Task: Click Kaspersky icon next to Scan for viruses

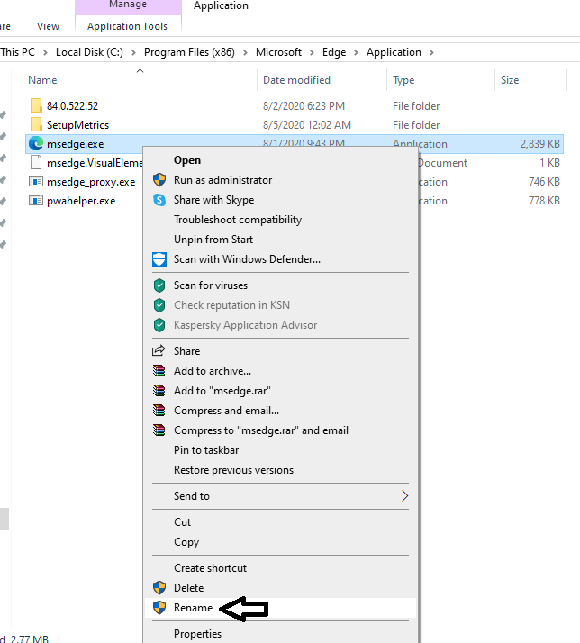Action: (159, 285)
